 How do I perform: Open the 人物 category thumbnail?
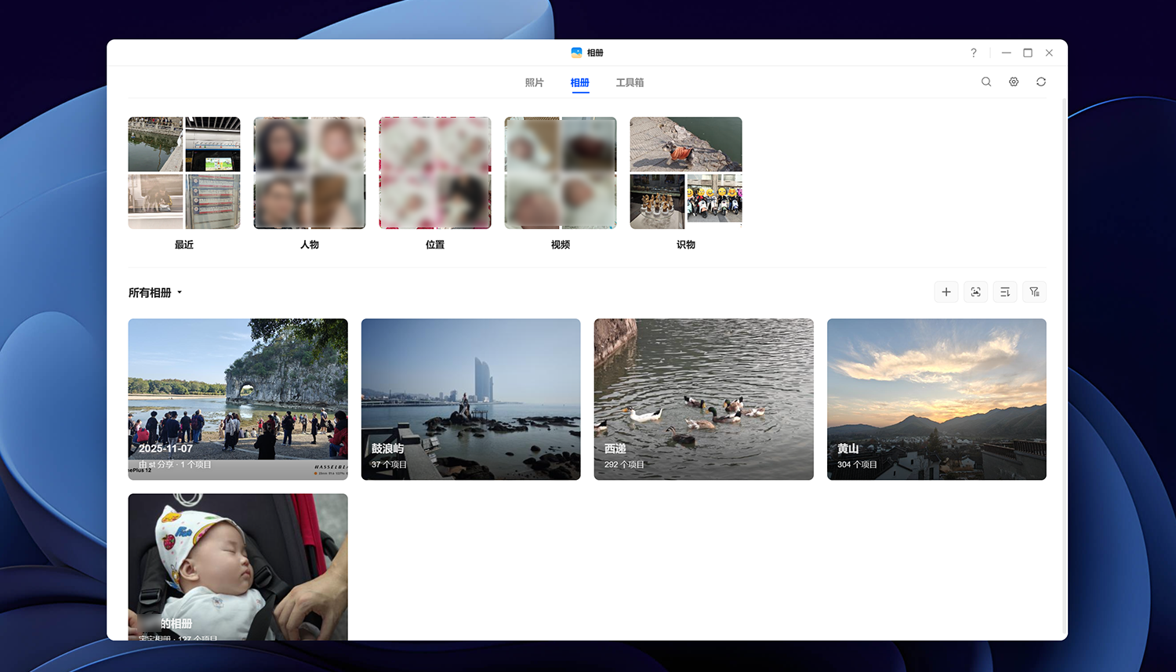310,173
